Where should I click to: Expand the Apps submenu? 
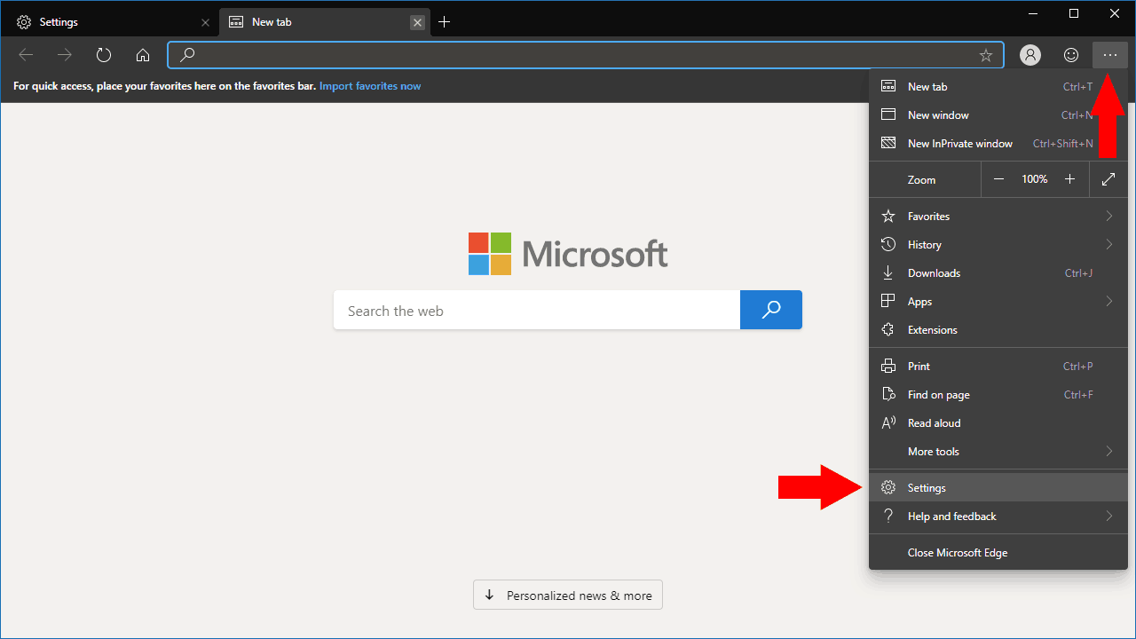click(x=998, y=302)
